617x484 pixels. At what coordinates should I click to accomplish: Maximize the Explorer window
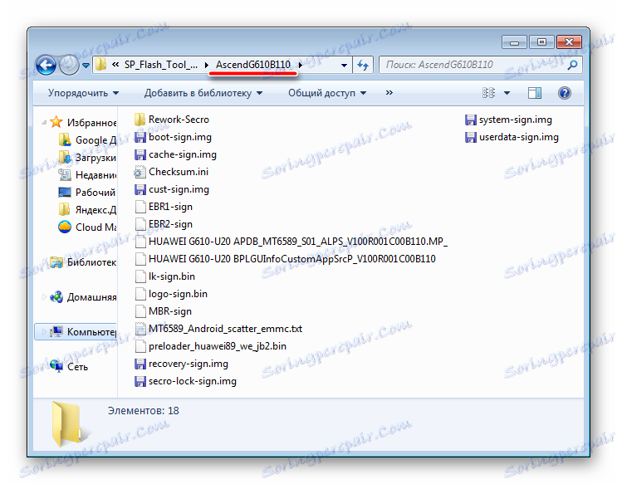coord(541,42)
